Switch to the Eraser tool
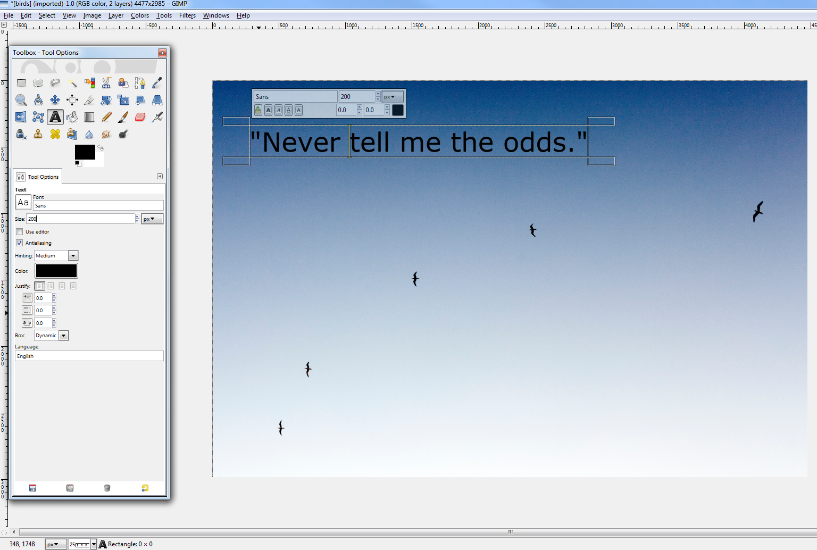 point(140,117)
